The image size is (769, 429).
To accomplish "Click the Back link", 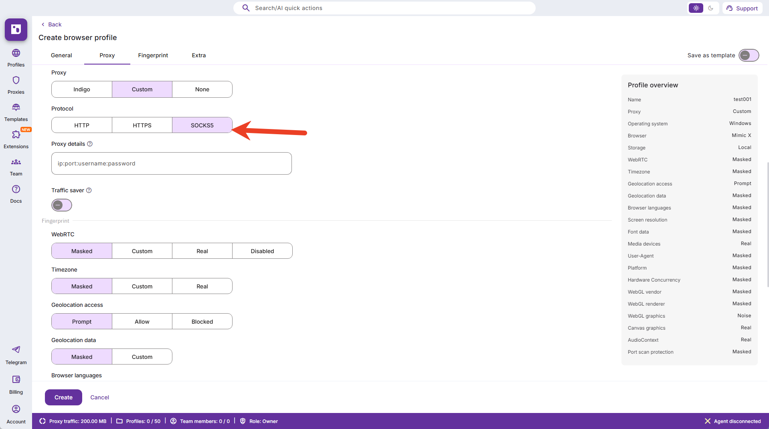I will coord(52,24).
